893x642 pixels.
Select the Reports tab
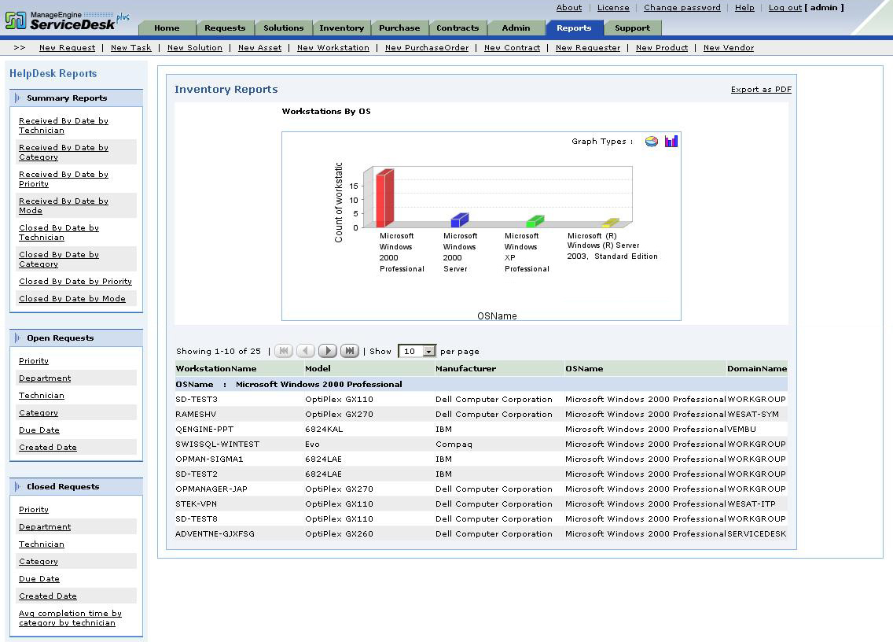[x=574, y=28]
